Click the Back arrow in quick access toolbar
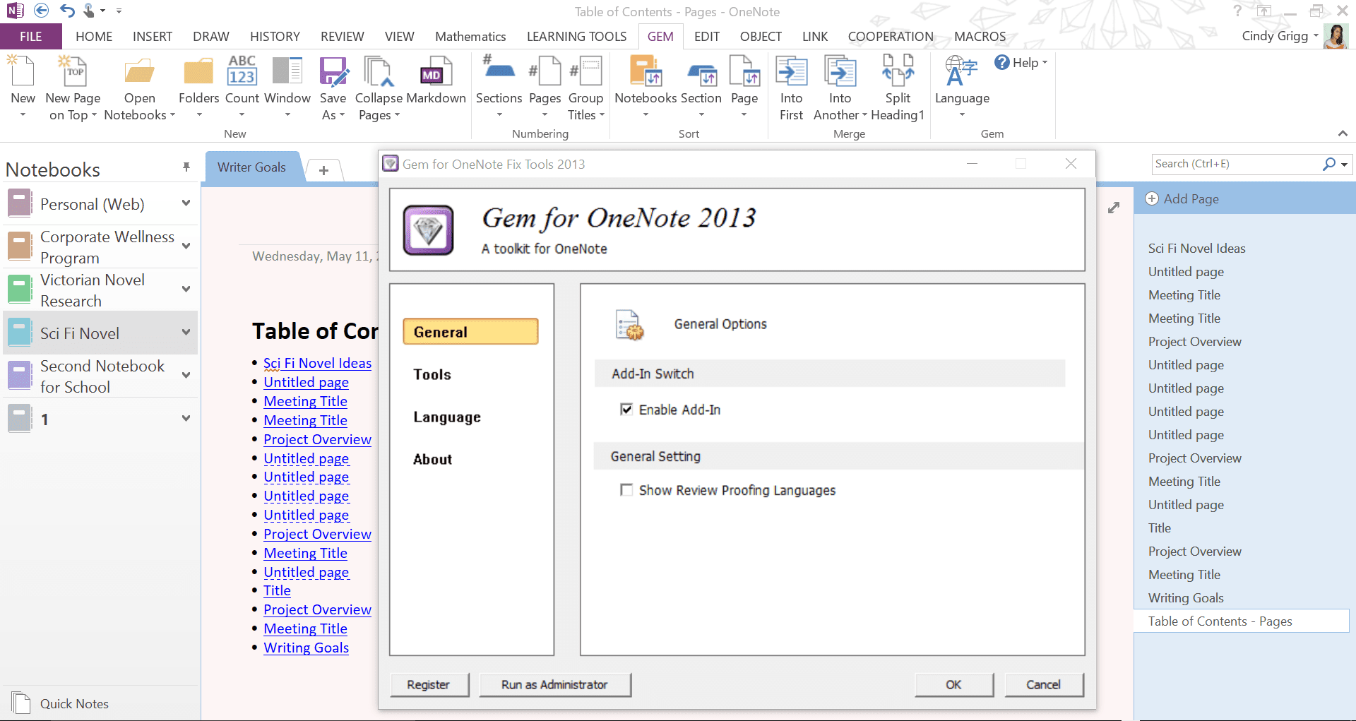This screenshot has width=1356, height=721. click(41, 11)
